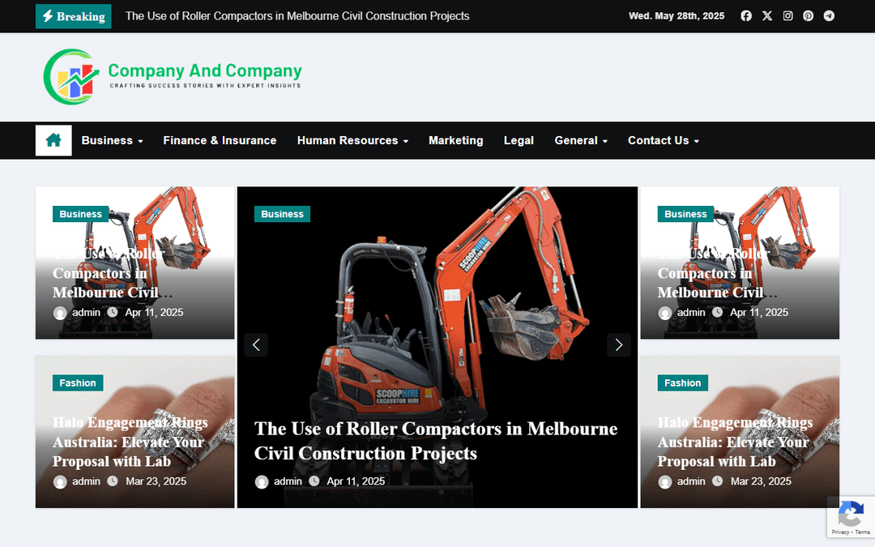Expand the General menu dropdown
The height and width of the screenshot is (547, 875).
pos(581,141)
